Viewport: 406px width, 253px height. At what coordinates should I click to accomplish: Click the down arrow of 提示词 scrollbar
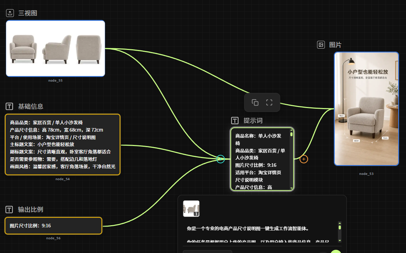291,188
